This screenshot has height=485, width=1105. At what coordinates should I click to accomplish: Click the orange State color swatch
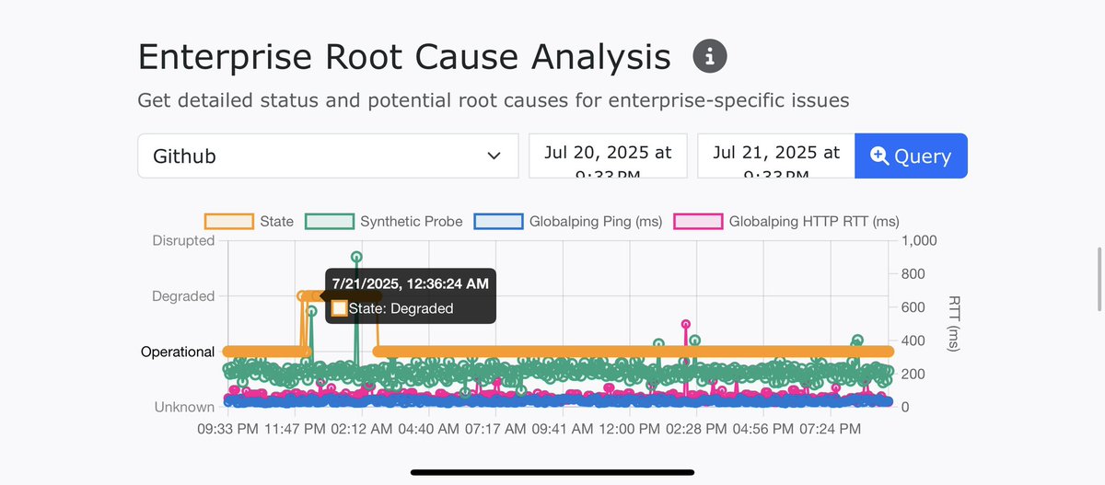pos(228,221)
